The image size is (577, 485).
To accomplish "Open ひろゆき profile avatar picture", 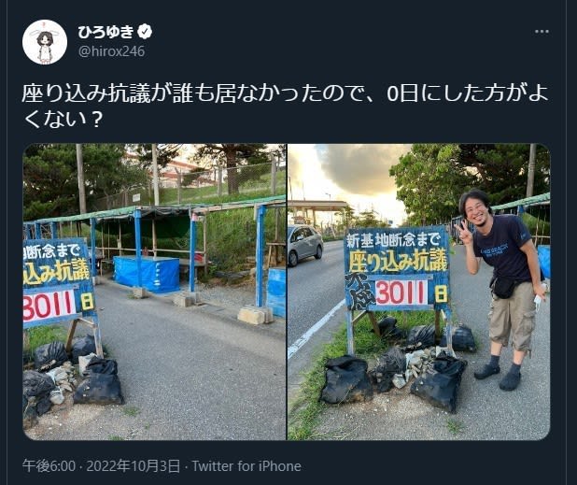I will pyautogui.click(x=45, y=42).
